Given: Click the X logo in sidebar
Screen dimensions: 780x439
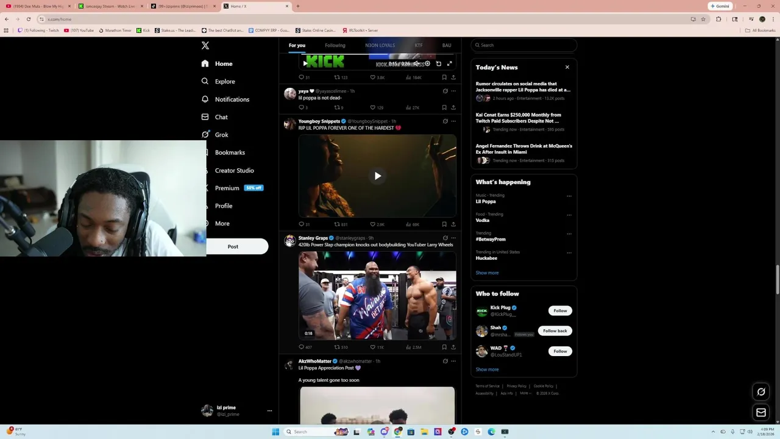Looking at the screenshot, I should point(205,46).
